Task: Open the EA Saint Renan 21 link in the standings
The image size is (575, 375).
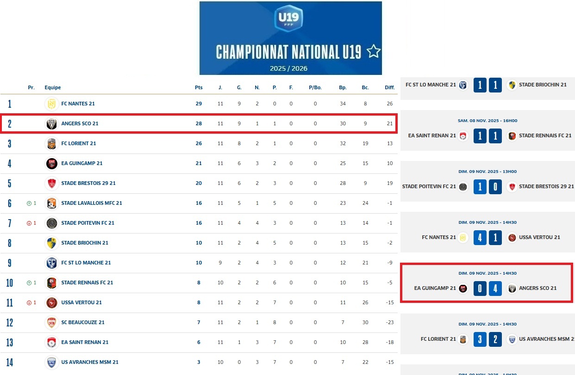Action: click(x=85, y=342)
